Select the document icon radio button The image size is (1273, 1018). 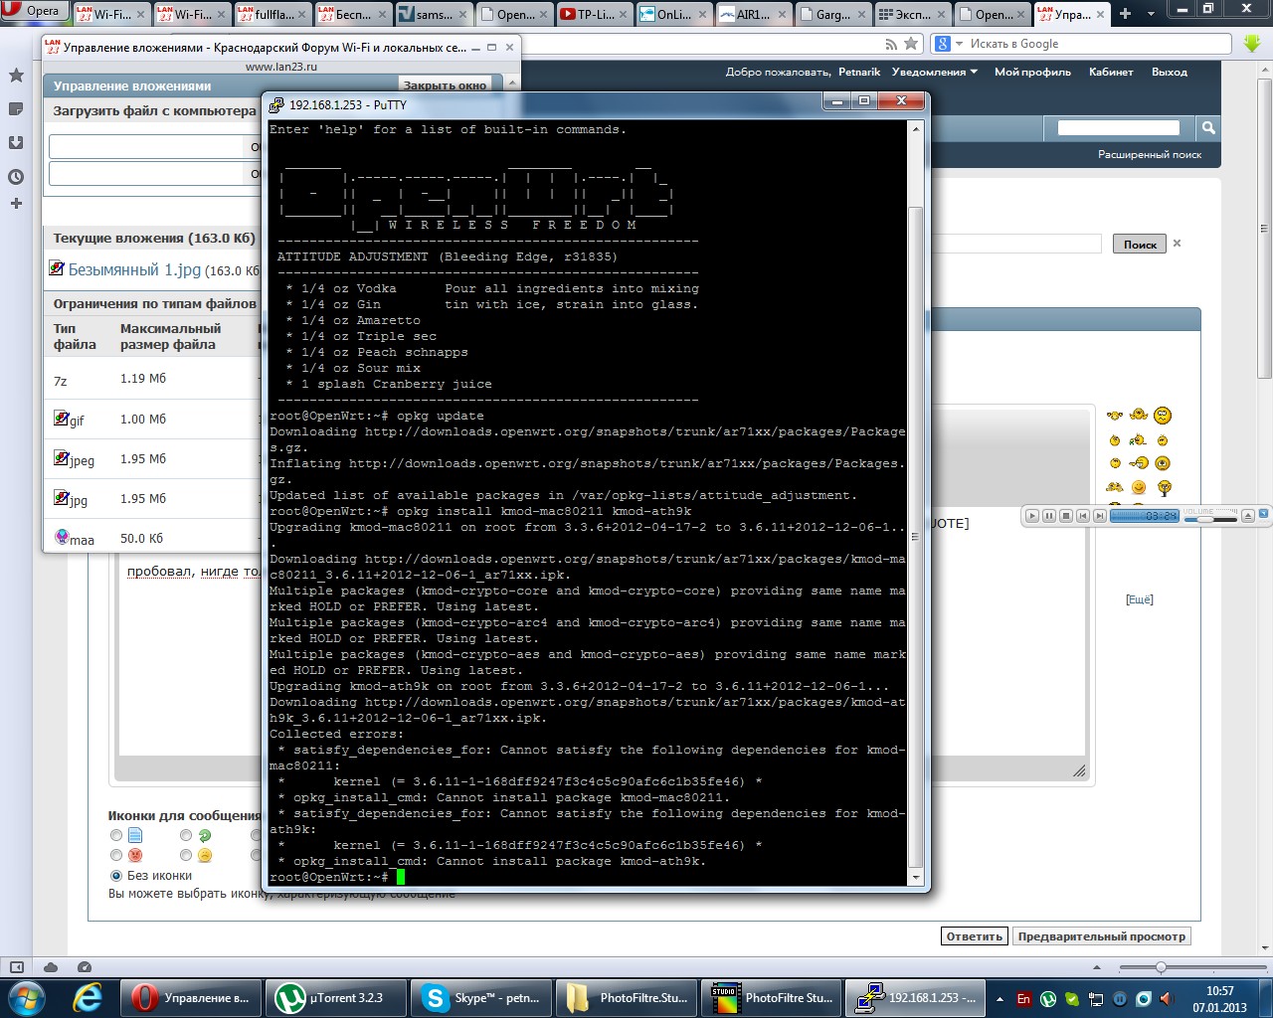(x=116, y=835)
